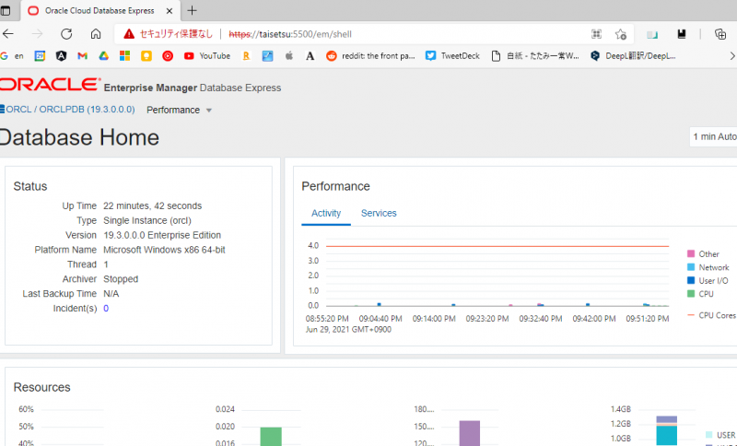Toggle the CPU Cores legend line
Image resolution: width=737 pixels, height=446 pixels.
[x=690, y=315]
